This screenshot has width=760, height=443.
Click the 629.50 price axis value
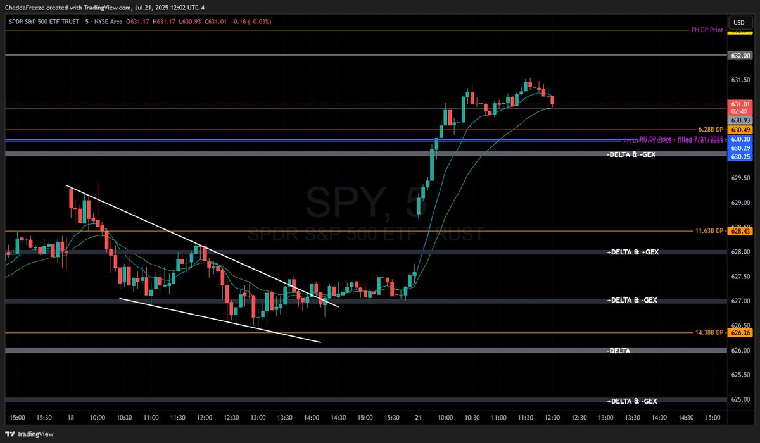[740, 178]
